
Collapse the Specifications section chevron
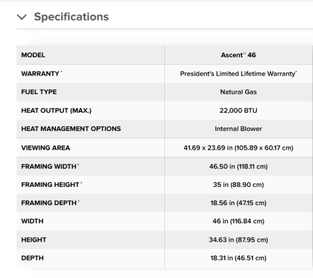(x=22, y=17)
